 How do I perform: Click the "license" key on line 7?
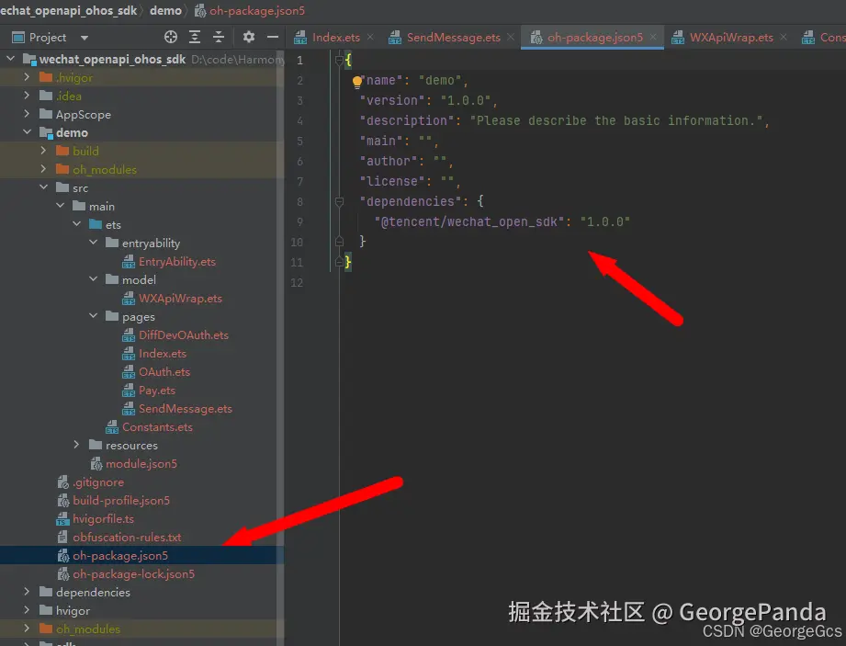[x=391, y=181]
